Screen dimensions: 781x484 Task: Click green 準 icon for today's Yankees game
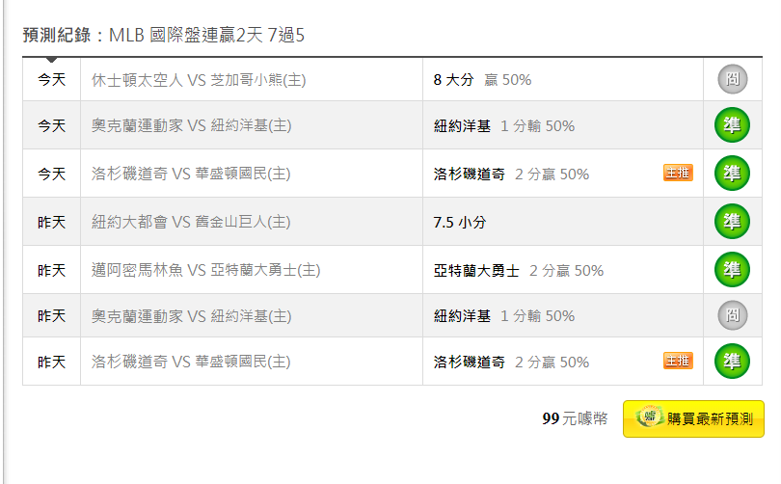(732, 125)
